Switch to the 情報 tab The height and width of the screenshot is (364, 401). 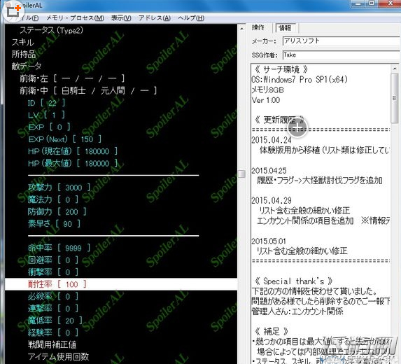(285, 28)
